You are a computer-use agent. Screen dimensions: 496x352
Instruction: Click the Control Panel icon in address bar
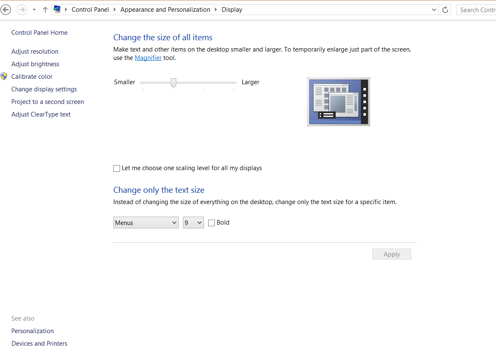[57, 9]
